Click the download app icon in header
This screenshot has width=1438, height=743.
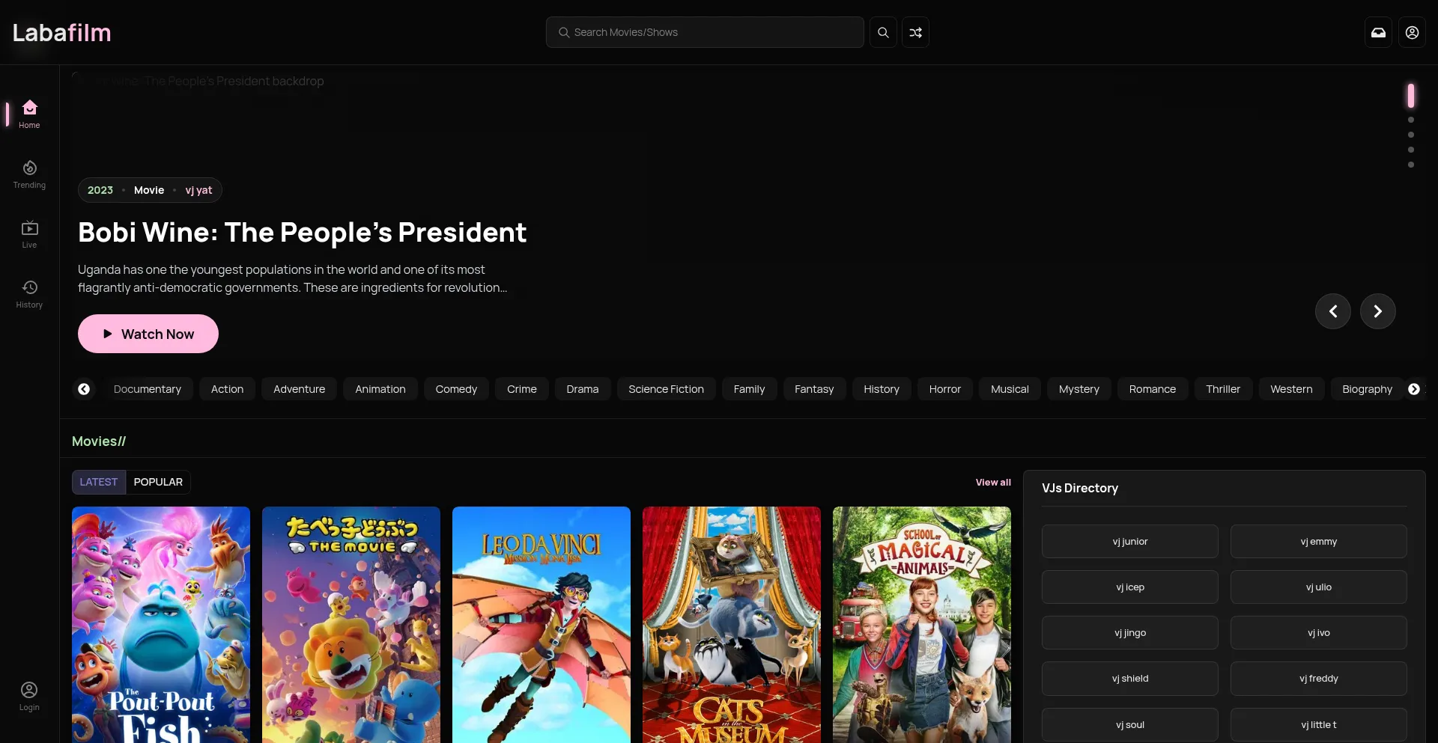[x=1378, y=32]
